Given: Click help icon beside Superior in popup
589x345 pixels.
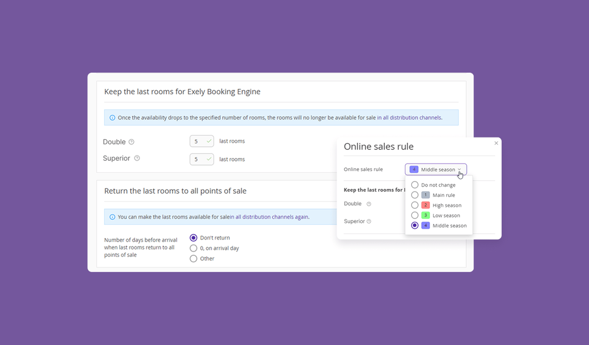Looking at the screenshot, I should pos(369,221).
